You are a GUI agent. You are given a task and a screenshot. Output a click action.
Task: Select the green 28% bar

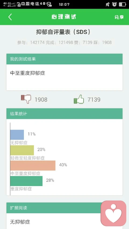click(x=26, y=181)
